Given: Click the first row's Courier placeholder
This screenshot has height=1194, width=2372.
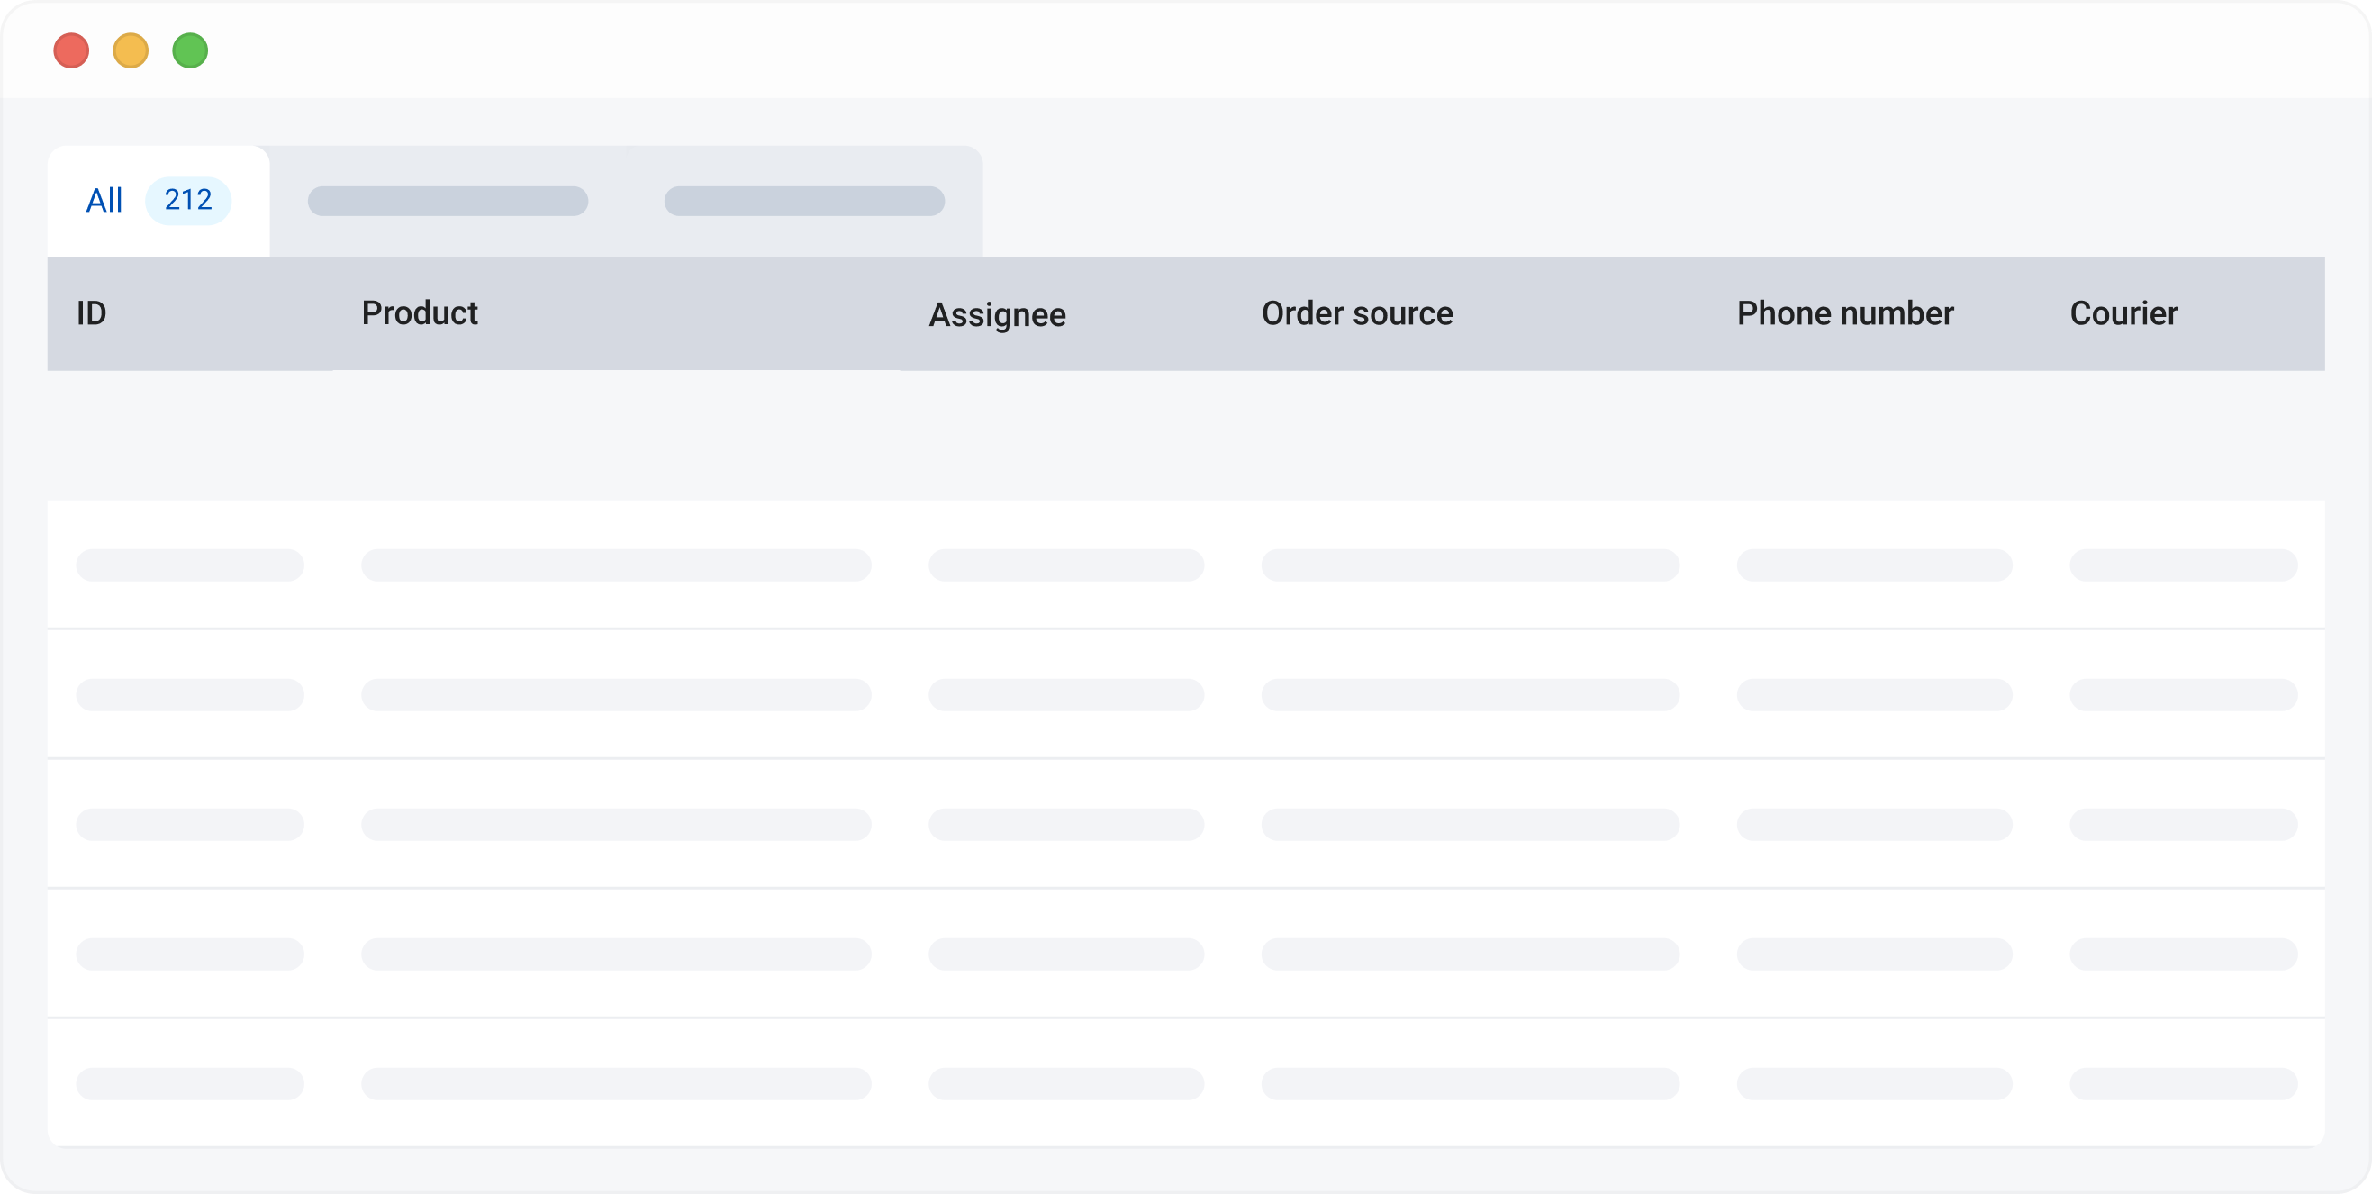Looking at the screenshot, I should pos(2182,565).
